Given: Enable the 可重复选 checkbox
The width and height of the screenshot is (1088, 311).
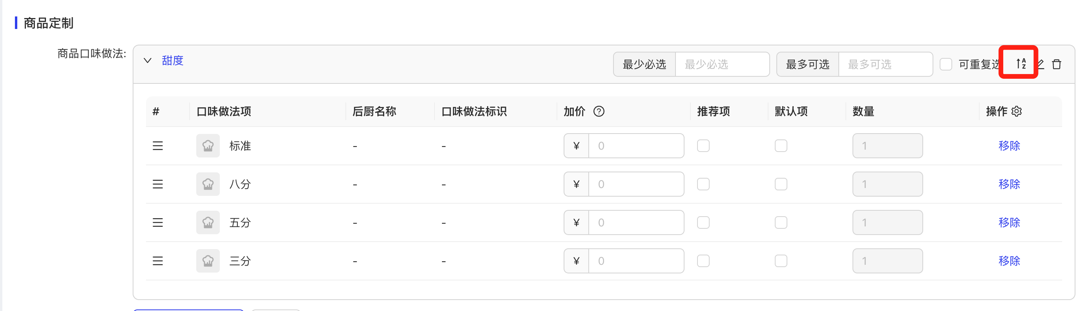Looking at the screenshot, I should 946,65.
